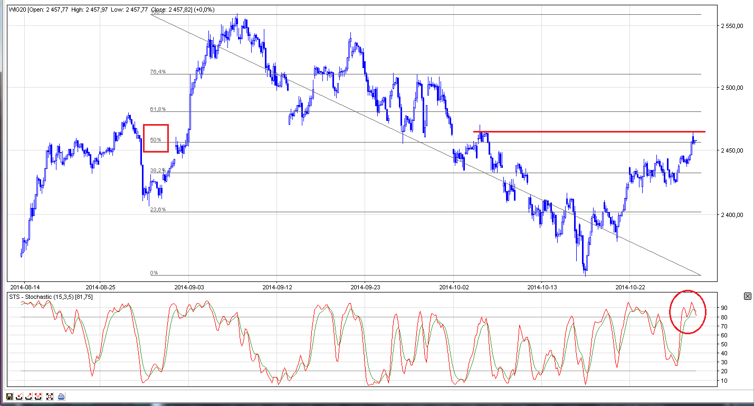Print the chart using the printer icon
The height and width of the screenshot is (406, 754).
pos(61,396)
